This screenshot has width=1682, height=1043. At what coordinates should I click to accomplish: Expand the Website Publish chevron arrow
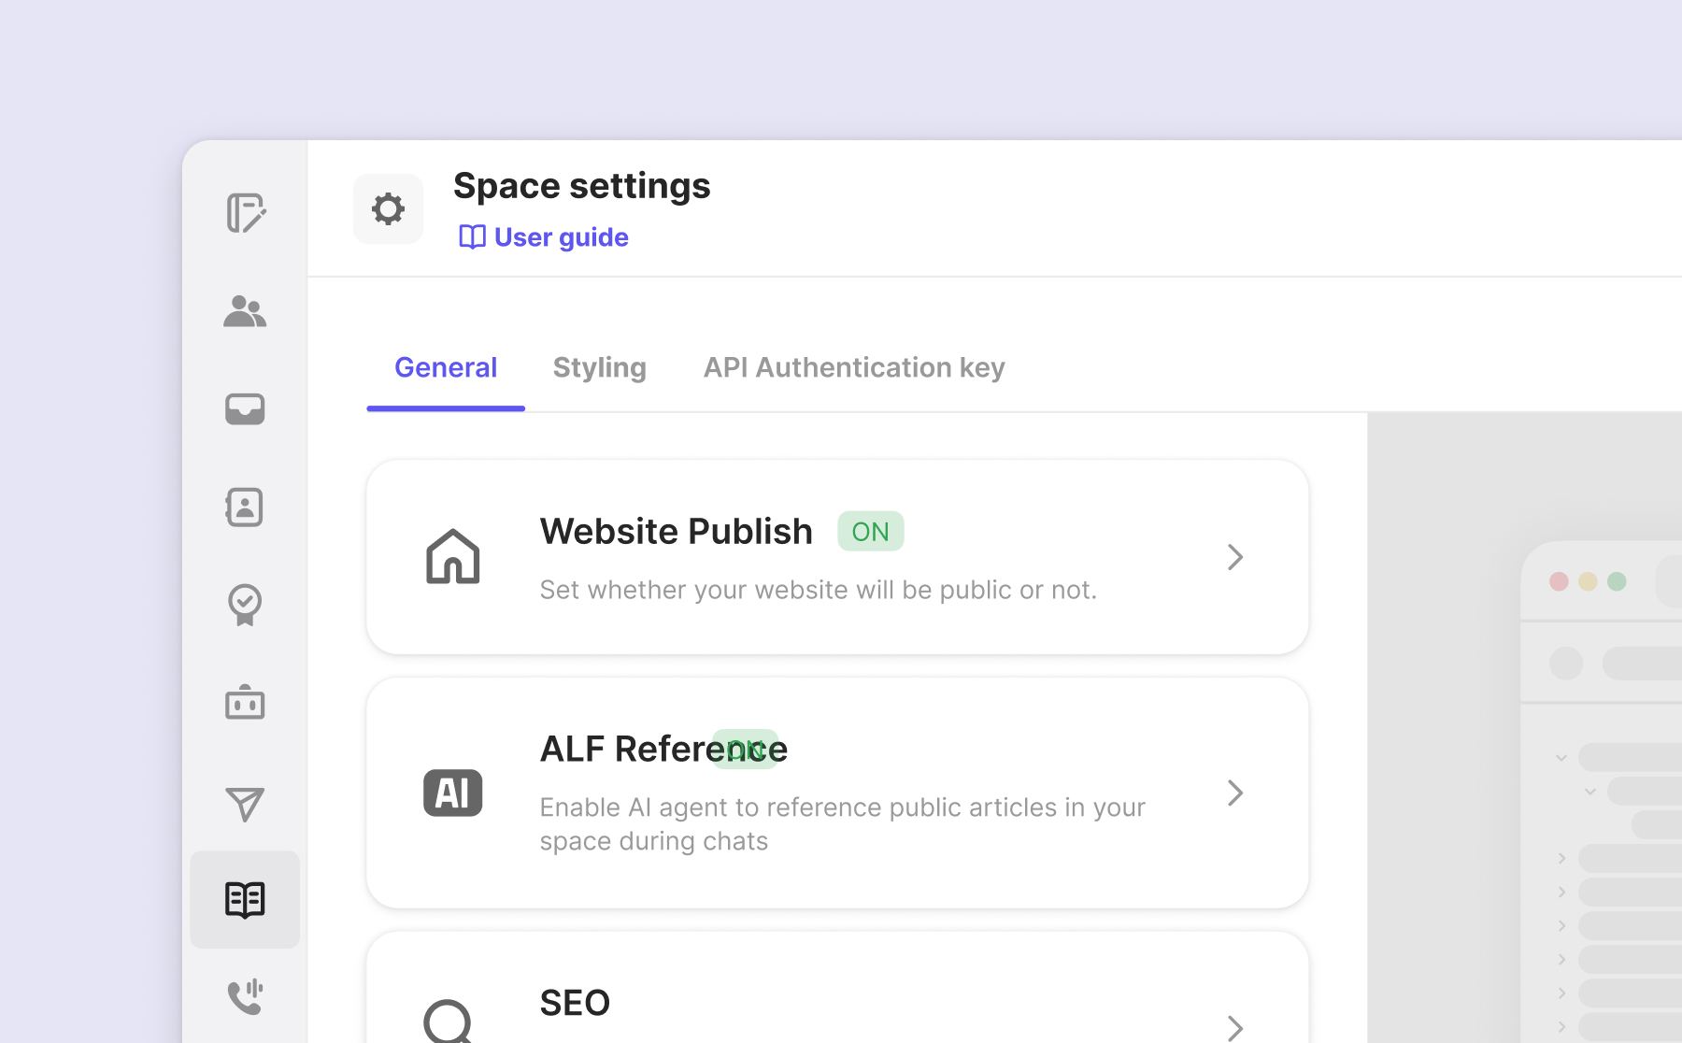coord(1235,558)
